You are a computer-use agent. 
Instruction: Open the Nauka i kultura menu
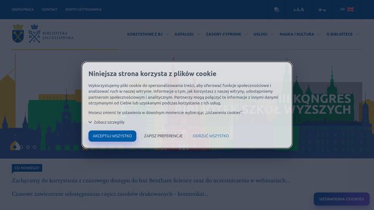300,34
